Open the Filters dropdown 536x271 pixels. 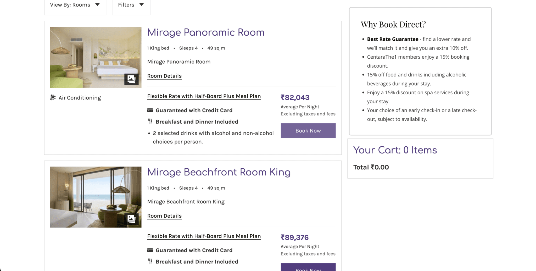pyautogui.click(x=131, y=5)
